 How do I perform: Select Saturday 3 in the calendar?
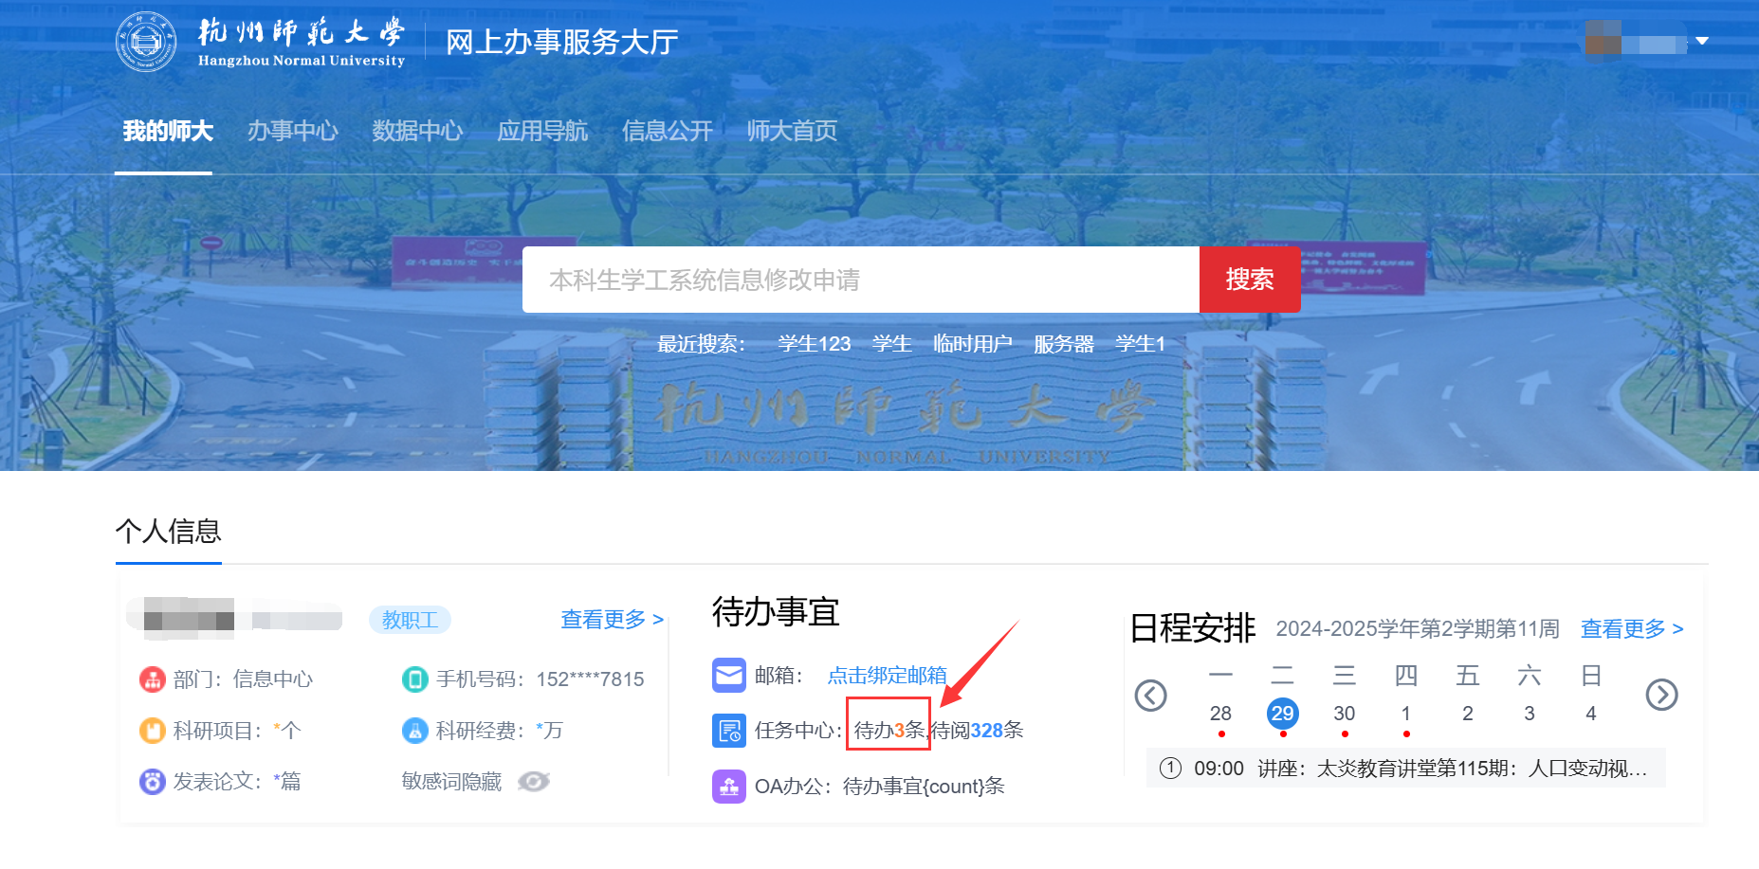click(1530, 714)
